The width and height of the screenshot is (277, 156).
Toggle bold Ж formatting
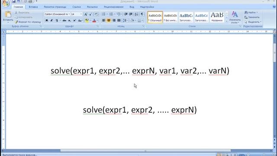47,20
